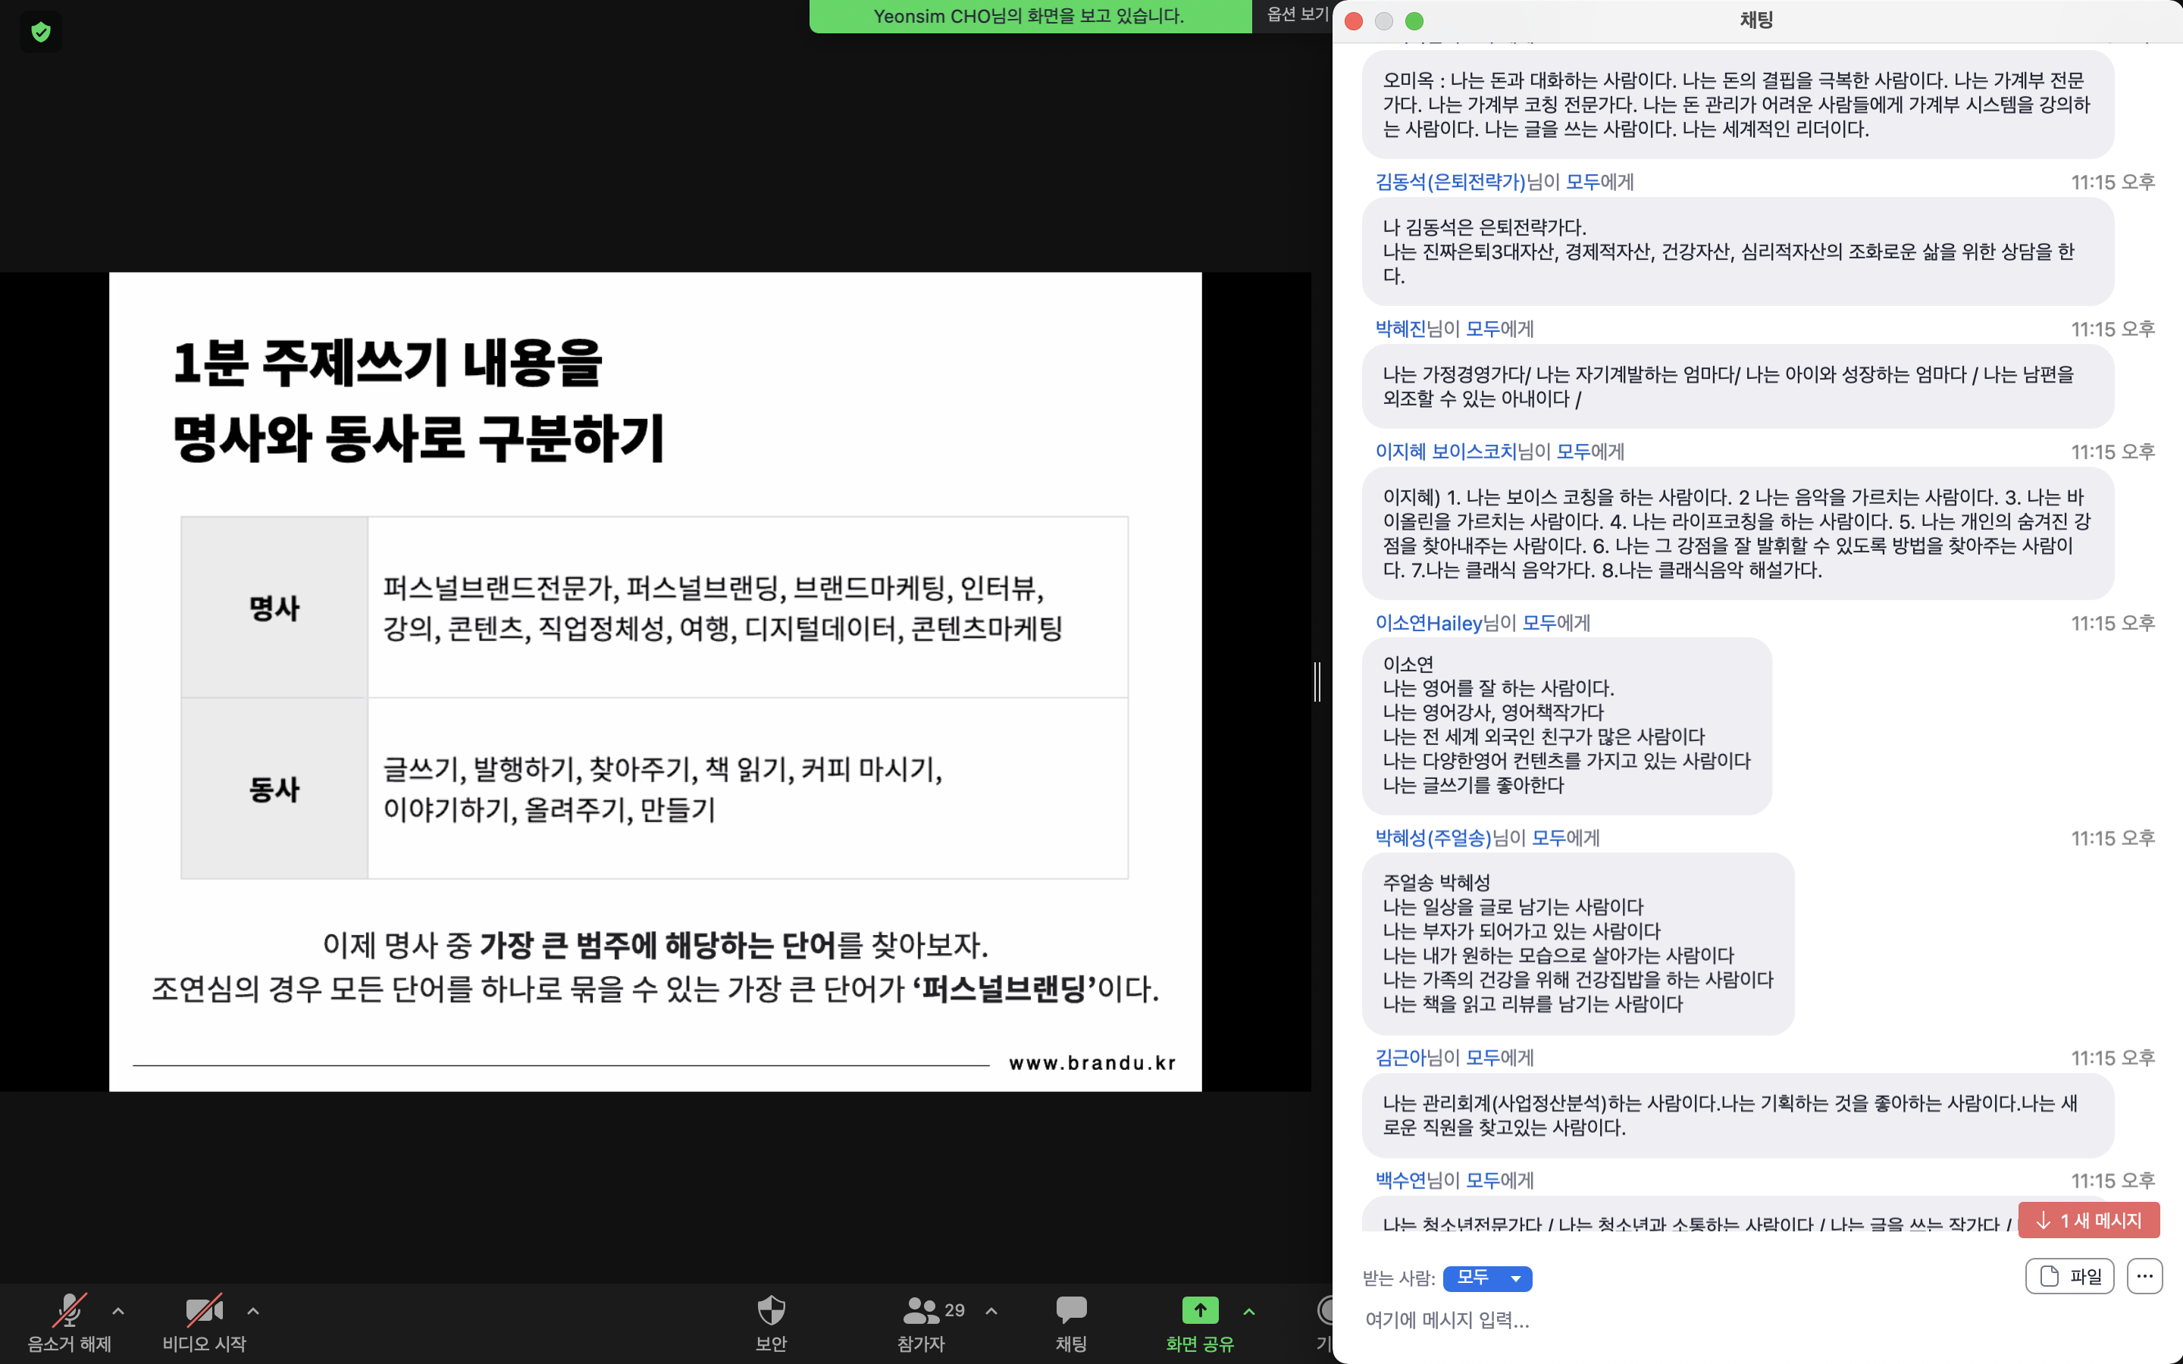Click the green security shield icon

(41, 33)
